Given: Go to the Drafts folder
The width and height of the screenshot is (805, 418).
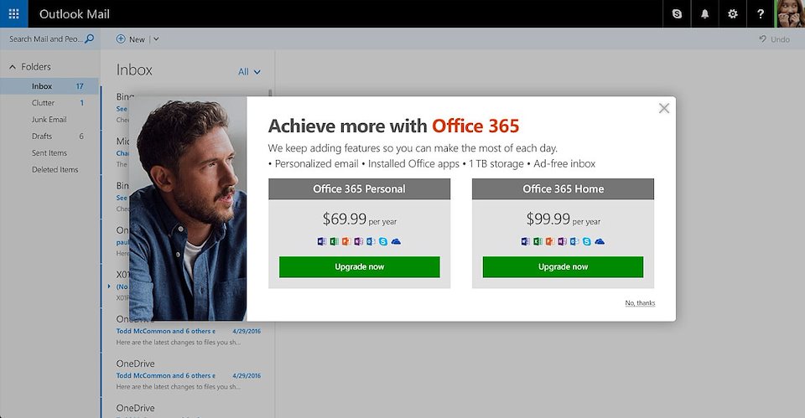Looking at the screenshot, I should click(42, 137).
